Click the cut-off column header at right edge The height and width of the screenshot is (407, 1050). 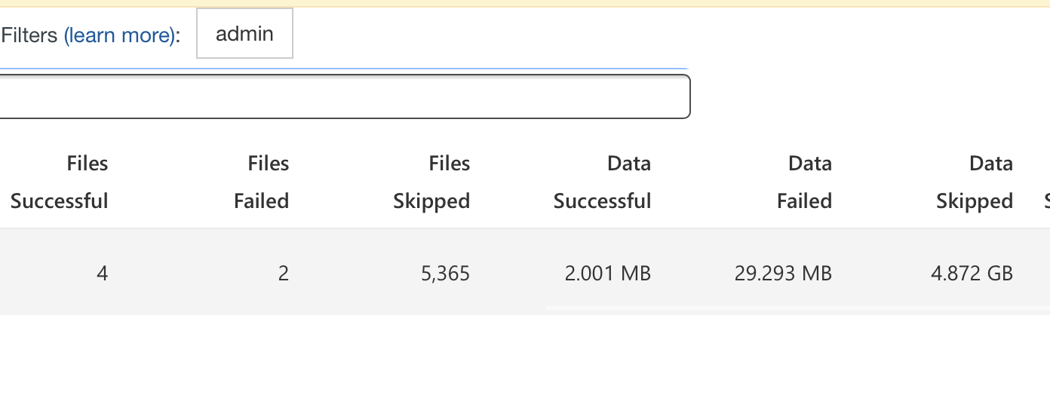tap(1046, 200)
